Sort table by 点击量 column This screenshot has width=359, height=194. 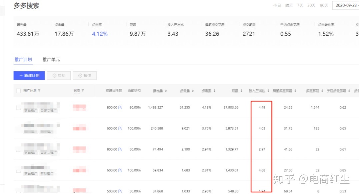click(x=193, y=91)
